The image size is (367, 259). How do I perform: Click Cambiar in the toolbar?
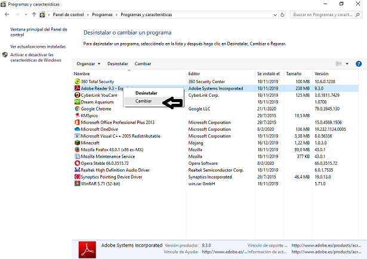143,64
